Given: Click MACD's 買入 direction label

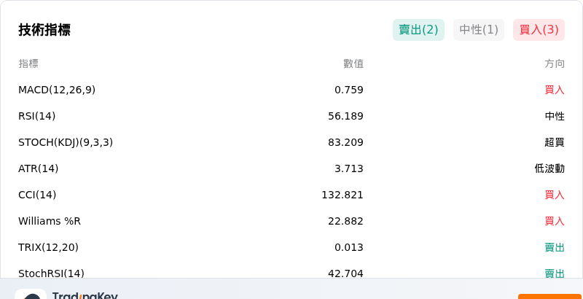Looking at the screenshot, I should click(x=555, y=90).
